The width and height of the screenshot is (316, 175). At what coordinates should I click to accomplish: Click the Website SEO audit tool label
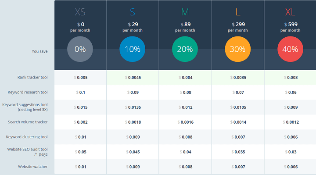(27, 152)
